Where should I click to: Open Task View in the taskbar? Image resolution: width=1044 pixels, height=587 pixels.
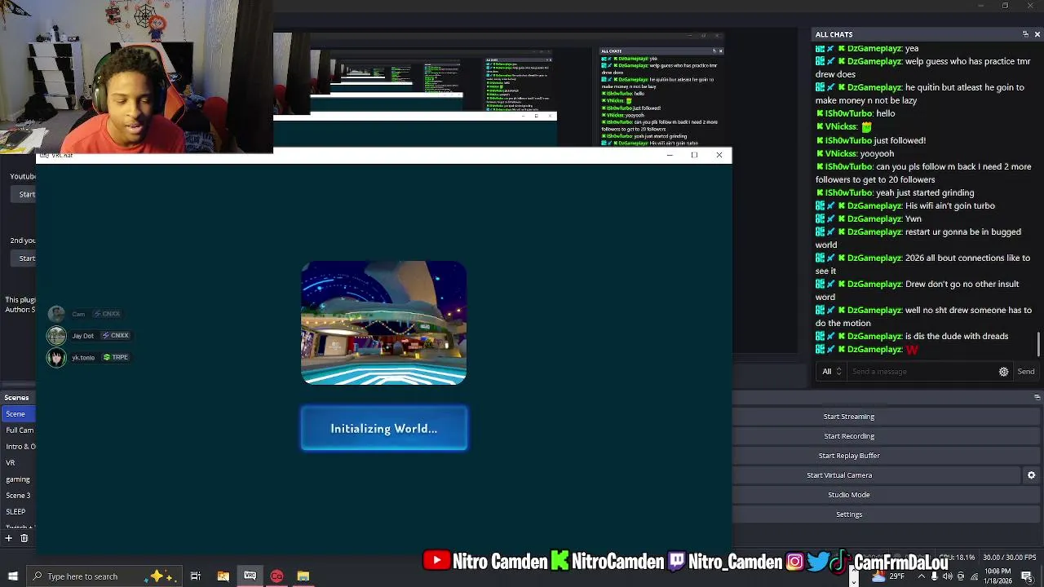(x=196, y=576)
